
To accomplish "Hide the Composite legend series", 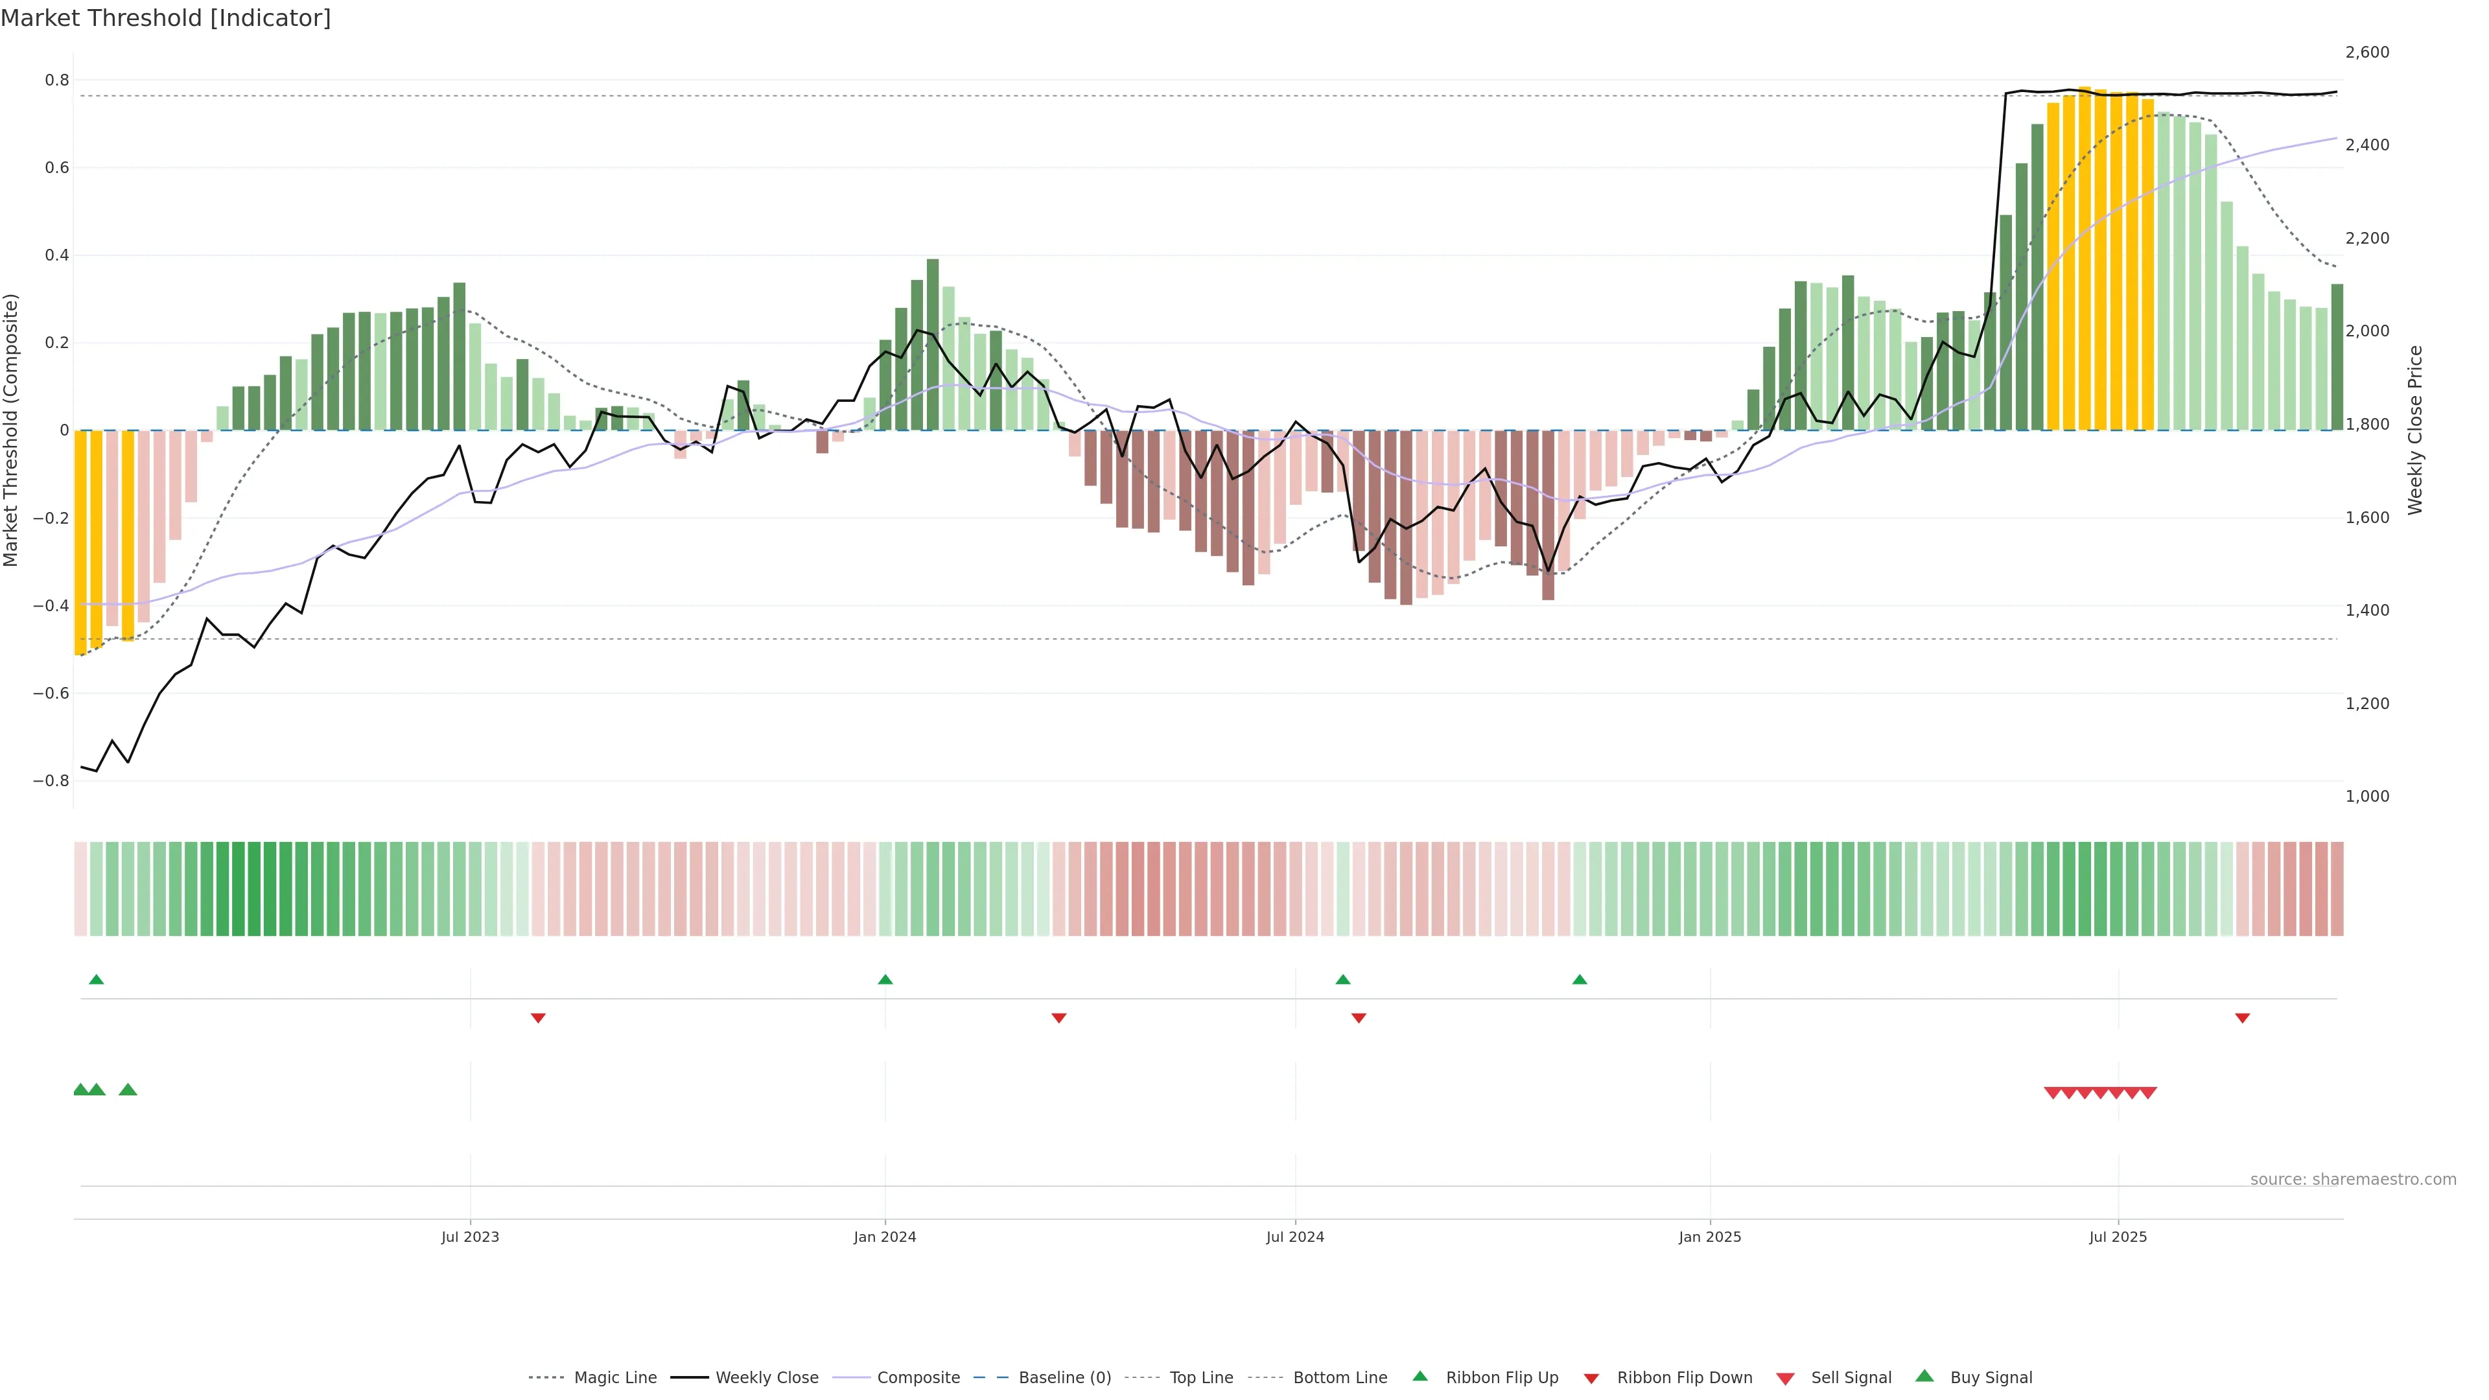I will (918, 1378).
